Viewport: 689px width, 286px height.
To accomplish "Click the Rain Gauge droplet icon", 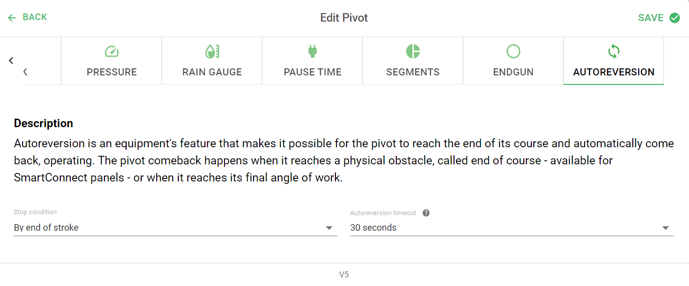I will pyautogui.click(x=212, y=51).
